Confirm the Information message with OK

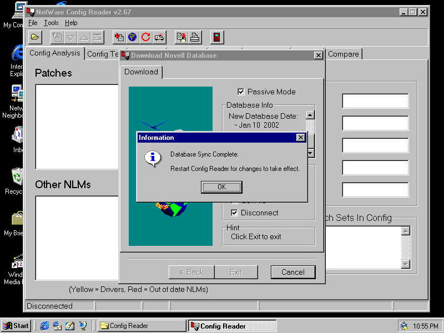tap(221, 187)
